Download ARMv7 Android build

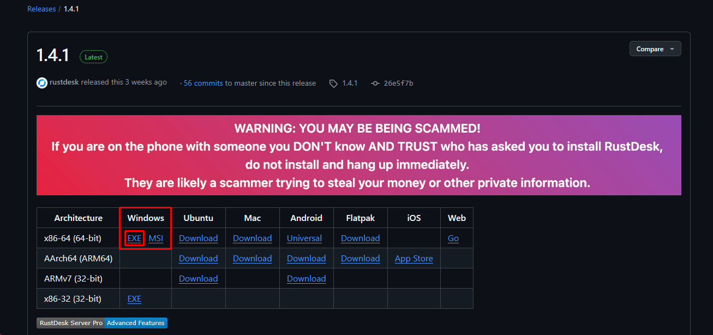[306, 279]
